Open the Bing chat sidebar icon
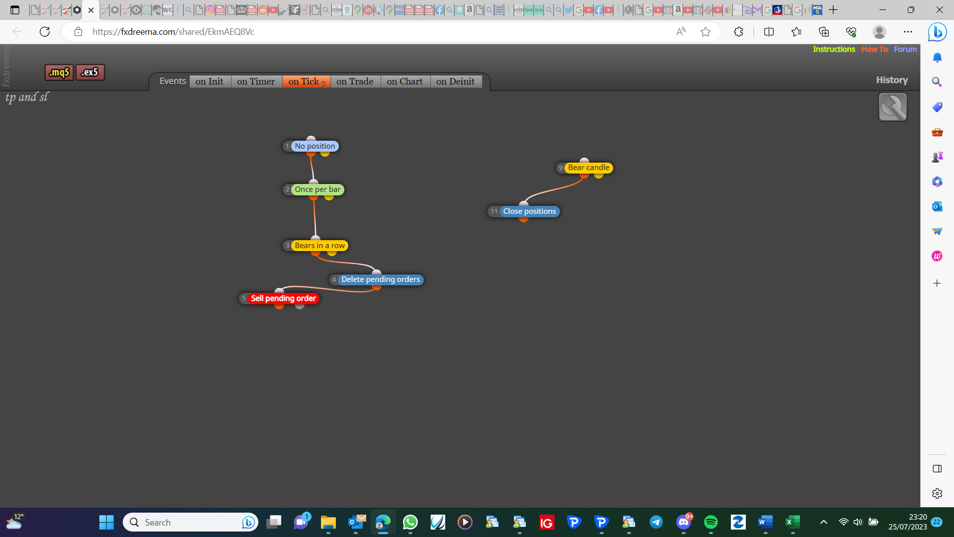Screen dimensions: 954x537 (x=937, y=32)
